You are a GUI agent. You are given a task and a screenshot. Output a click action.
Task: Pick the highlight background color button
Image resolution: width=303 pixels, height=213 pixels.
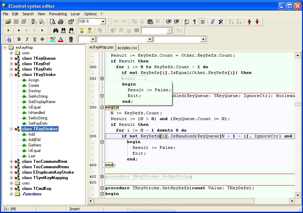[x=52, y=39]
